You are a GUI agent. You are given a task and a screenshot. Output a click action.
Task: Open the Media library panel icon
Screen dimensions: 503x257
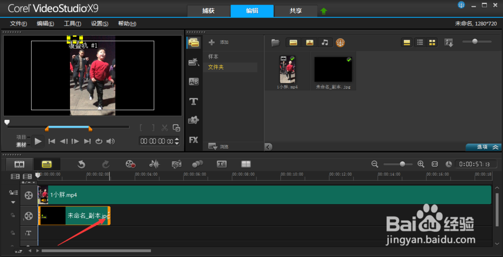tap(194, 43)
